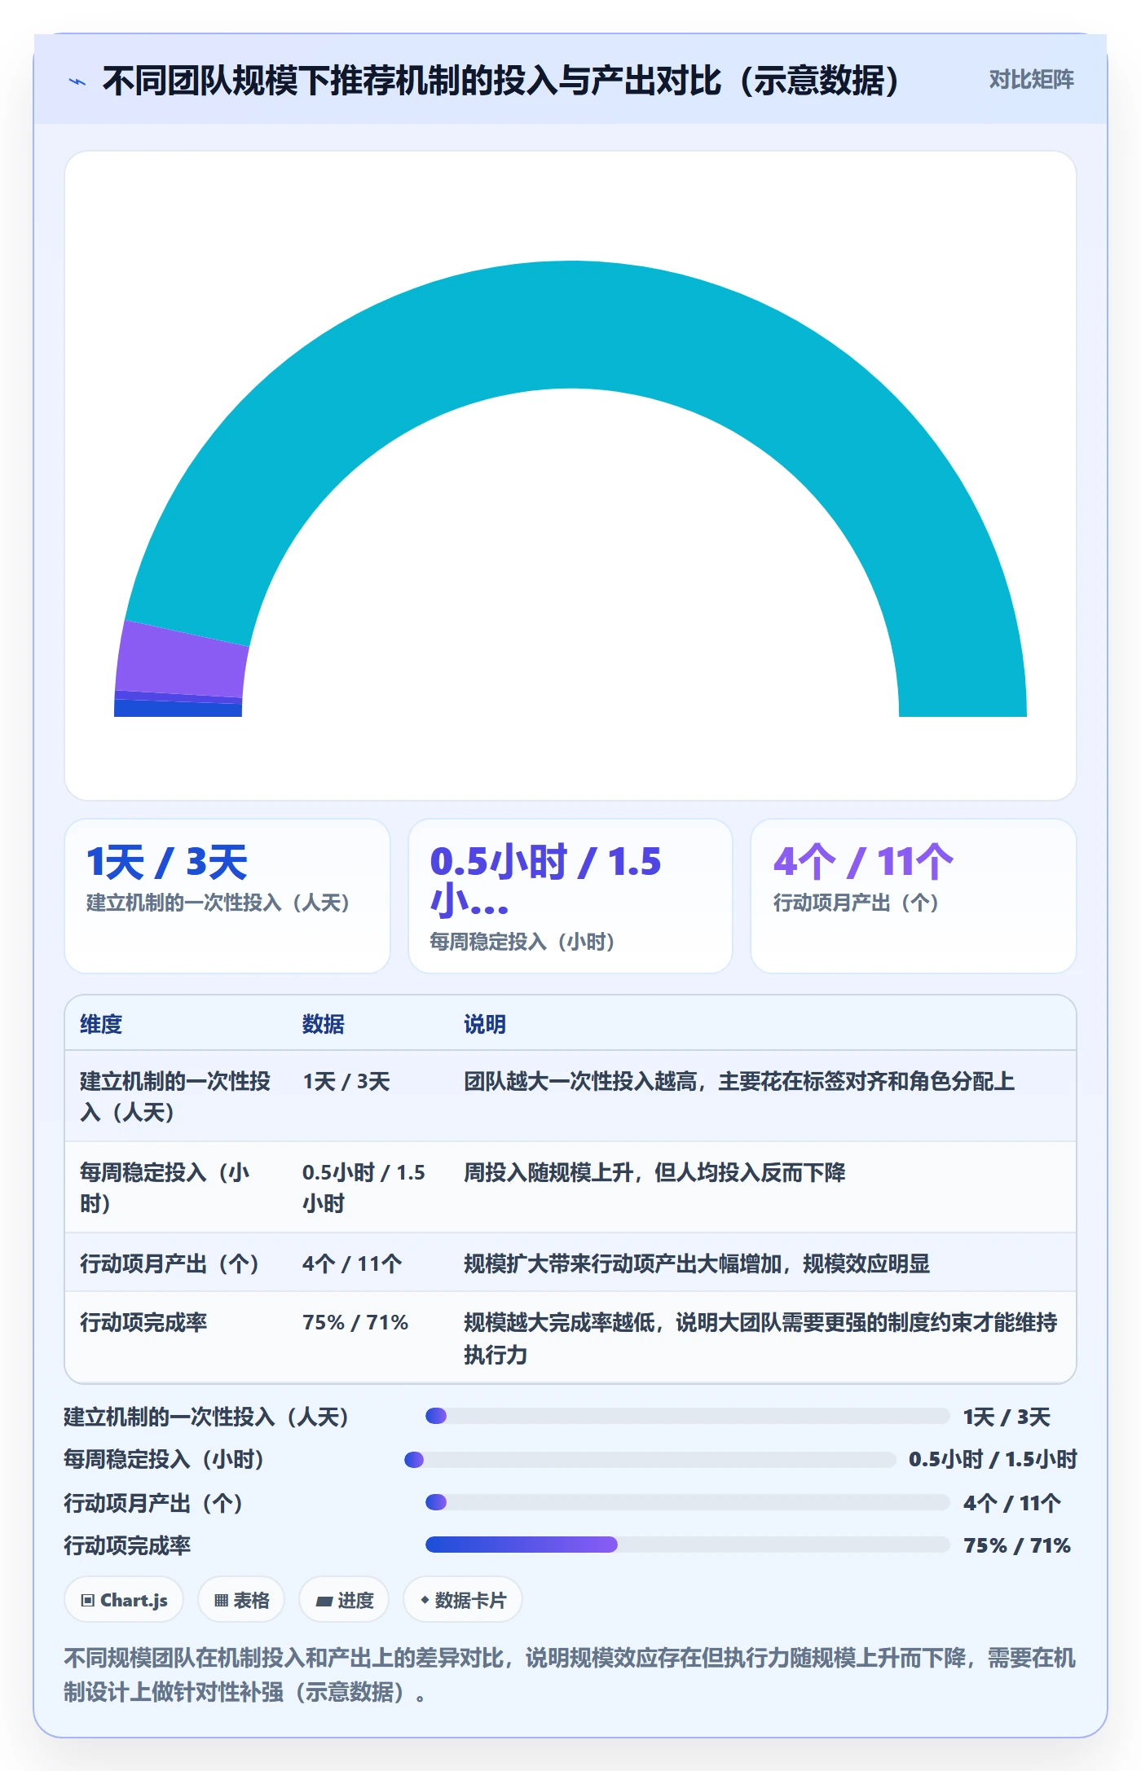Click the 0.5小时 / 1.5小时 progress value label
Viewport: 1141px width, 1771px height.
pos(993,1459)
